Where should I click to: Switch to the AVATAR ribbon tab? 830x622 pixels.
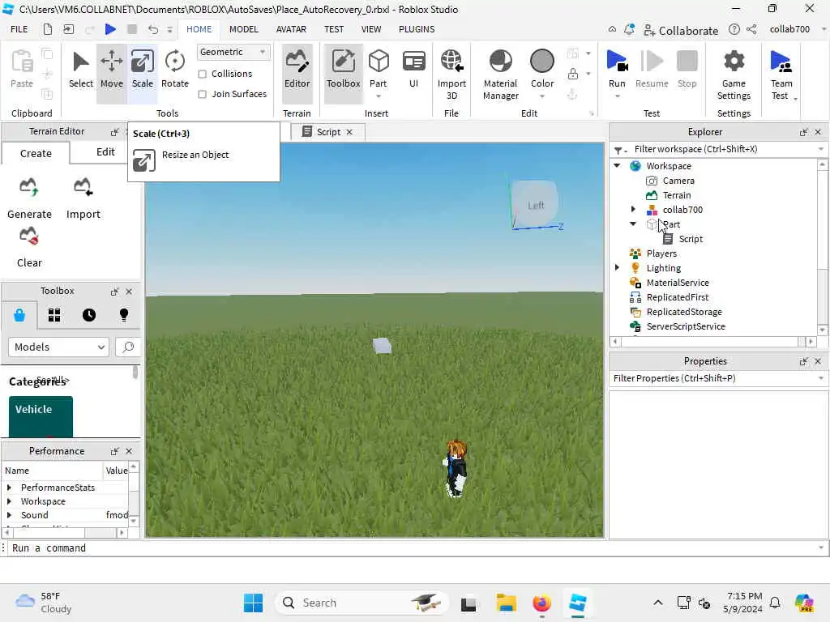pyautogui.click(x=291, y=29)
